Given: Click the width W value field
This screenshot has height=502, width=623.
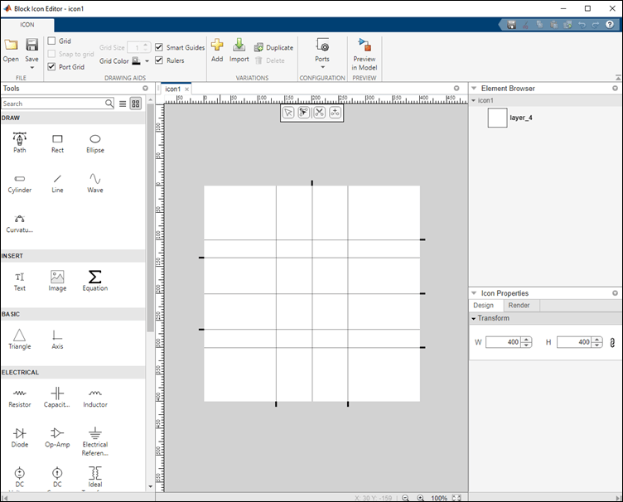Looking at the screenshot, I should point(504,342).
